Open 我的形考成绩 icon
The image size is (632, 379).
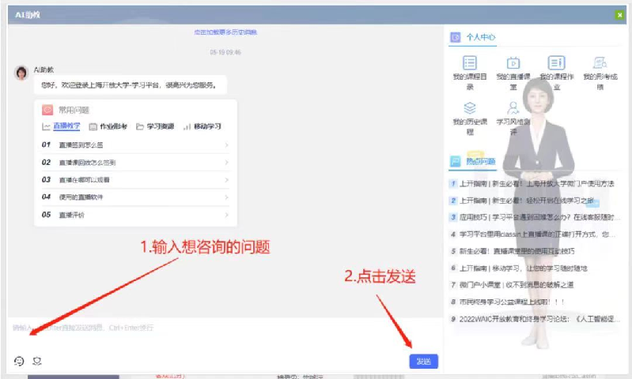(x=600, y=63)
